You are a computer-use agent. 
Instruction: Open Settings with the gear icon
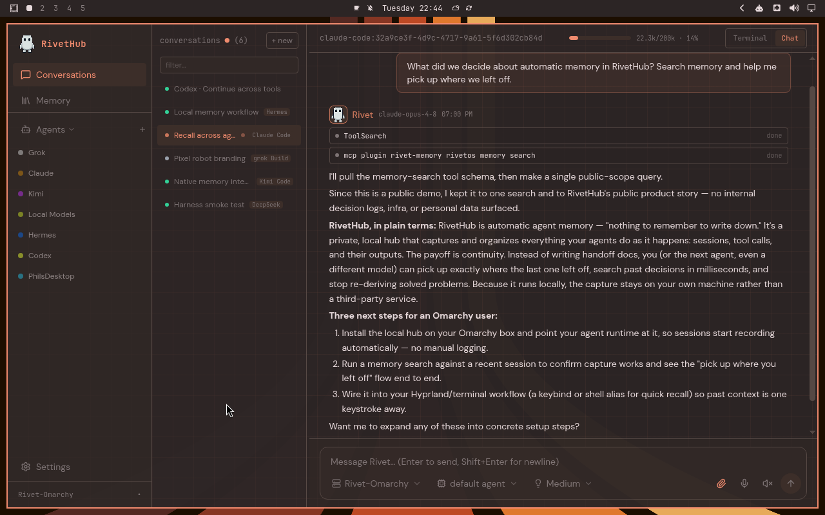26,467
